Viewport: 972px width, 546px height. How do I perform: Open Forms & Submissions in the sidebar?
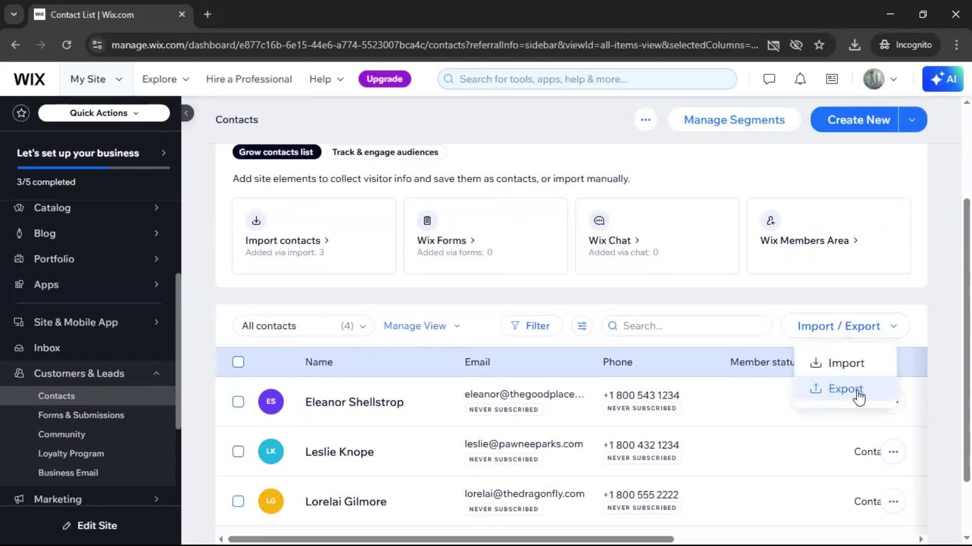pyautogui.click(x=81, y=415)
